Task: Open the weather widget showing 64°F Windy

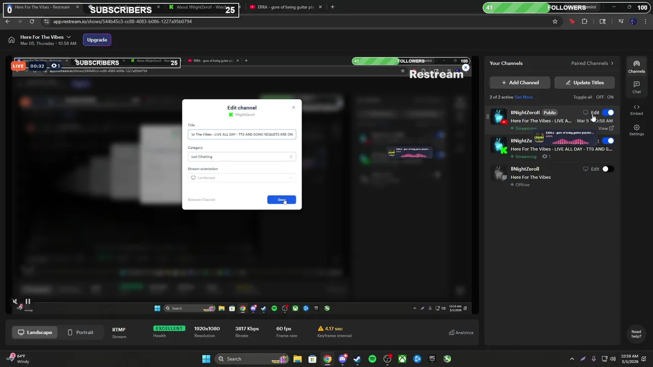Action: (18, 359)
